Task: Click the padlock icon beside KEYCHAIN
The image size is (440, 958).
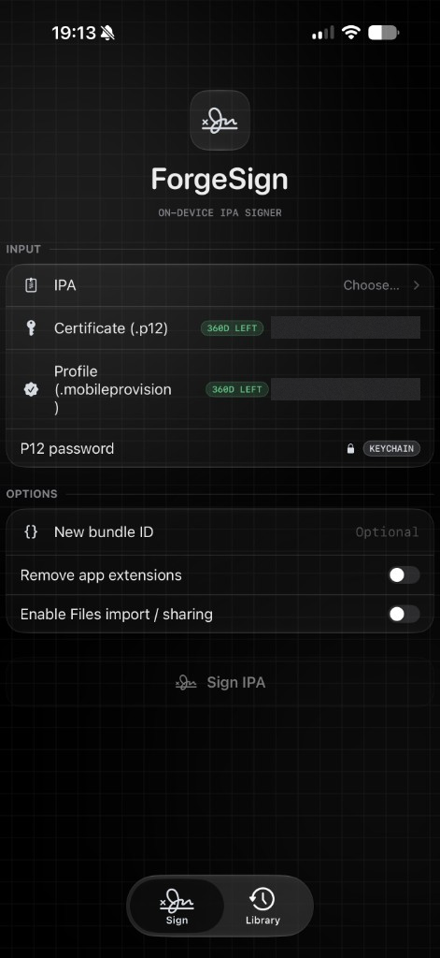Action: pos(350,448)
